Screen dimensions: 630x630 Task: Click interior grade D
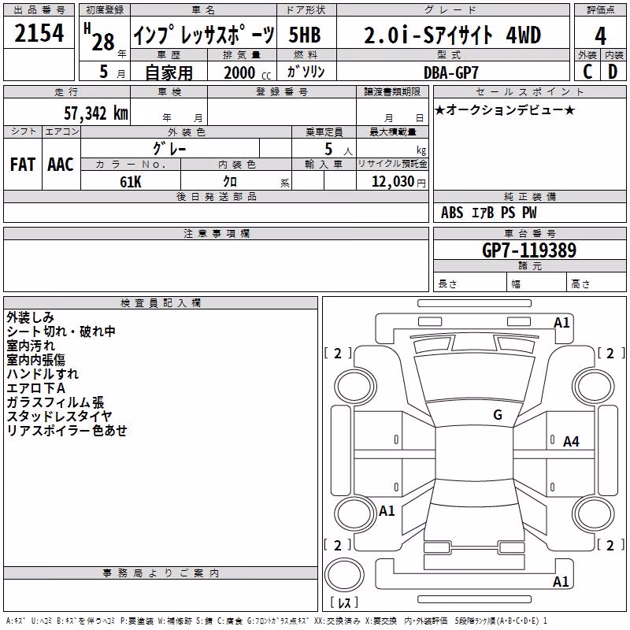[613, 72]
